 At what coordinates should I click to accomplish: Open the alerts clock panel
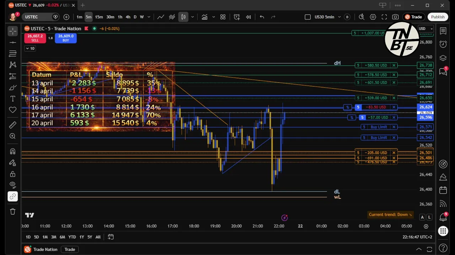[x=443, y=44]
